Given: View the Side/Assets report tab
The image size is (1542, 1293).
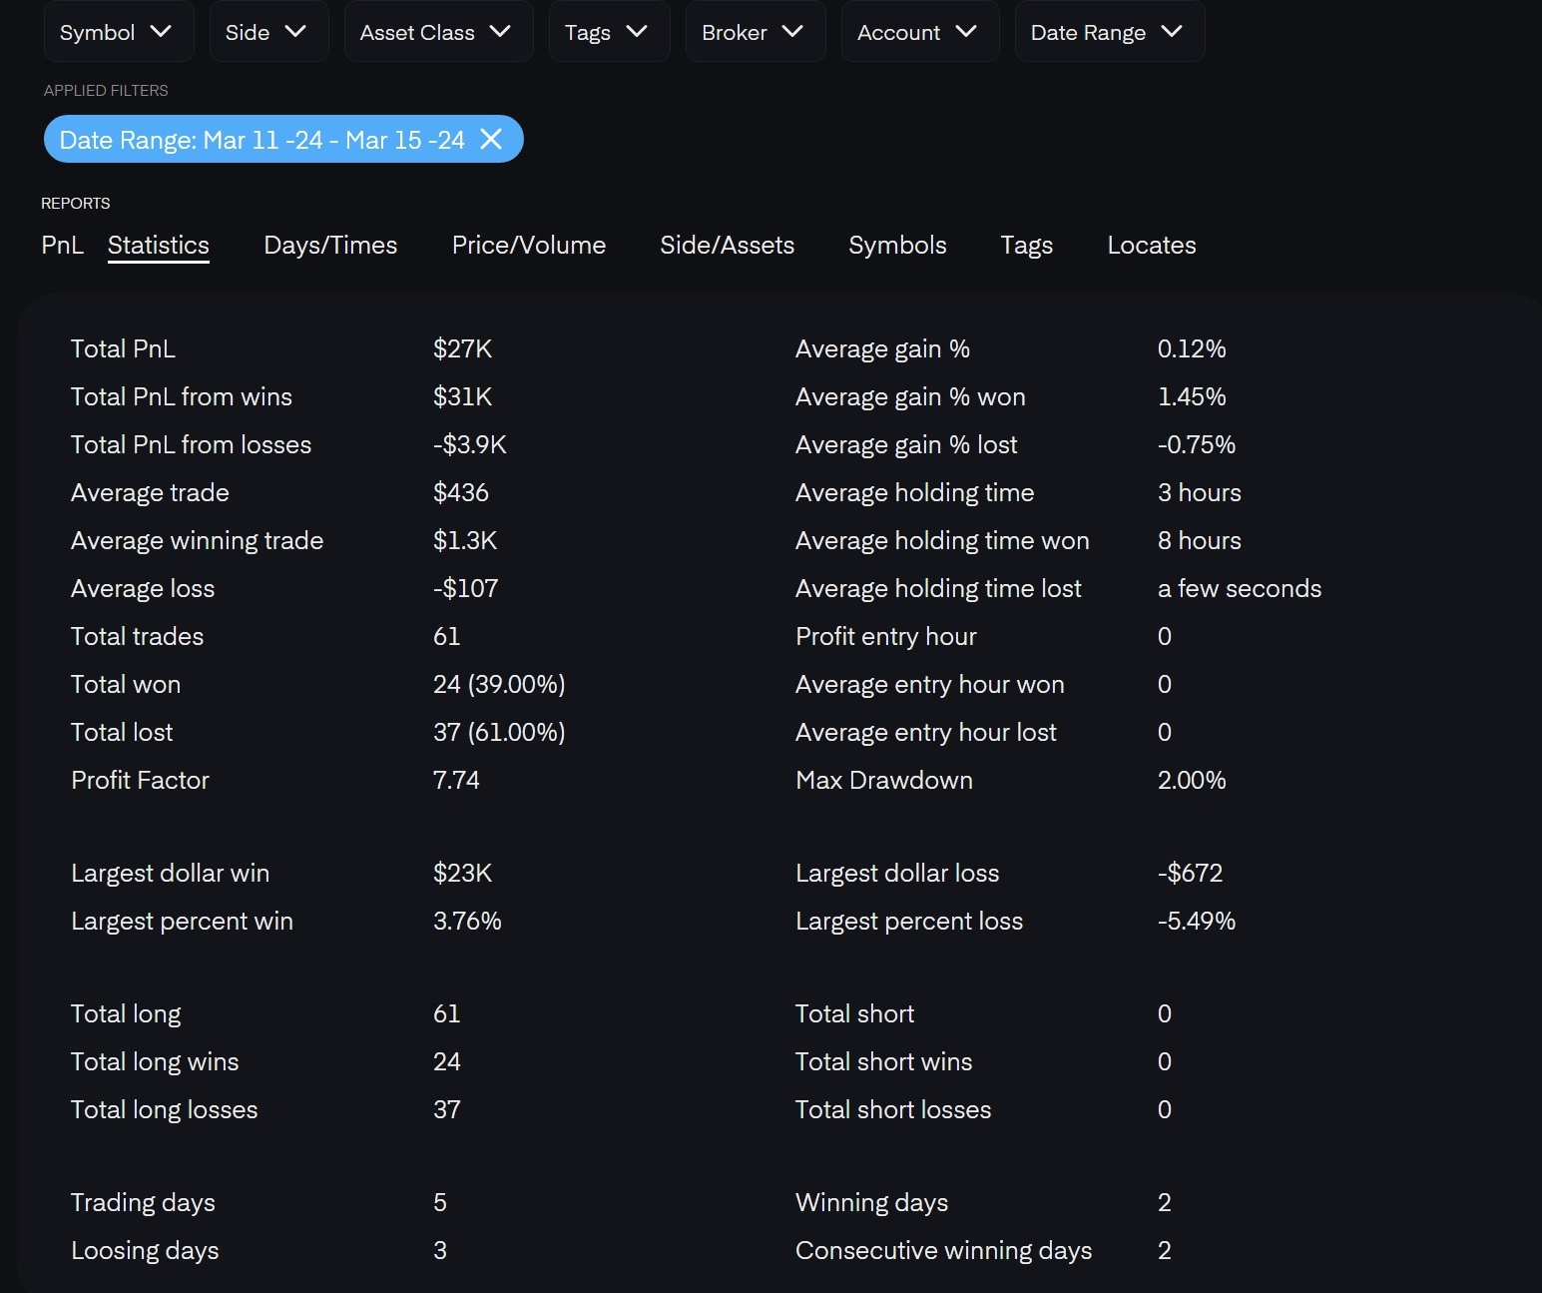Looking at the screenshot, I should tap(727, 245).
